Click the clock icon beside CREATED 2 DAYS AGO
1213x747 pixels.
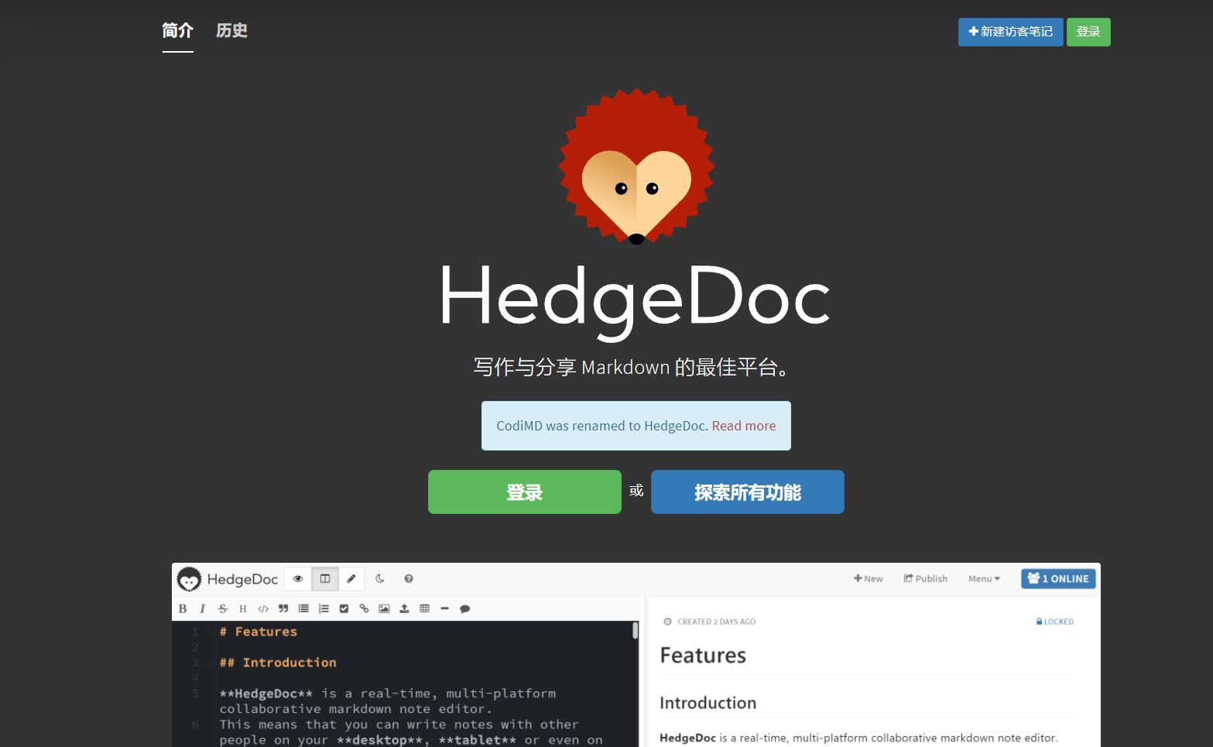667,622
